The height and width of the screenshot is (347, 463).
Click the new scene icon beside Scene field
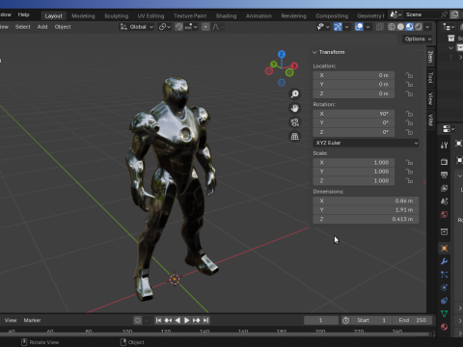click(454, 14)
